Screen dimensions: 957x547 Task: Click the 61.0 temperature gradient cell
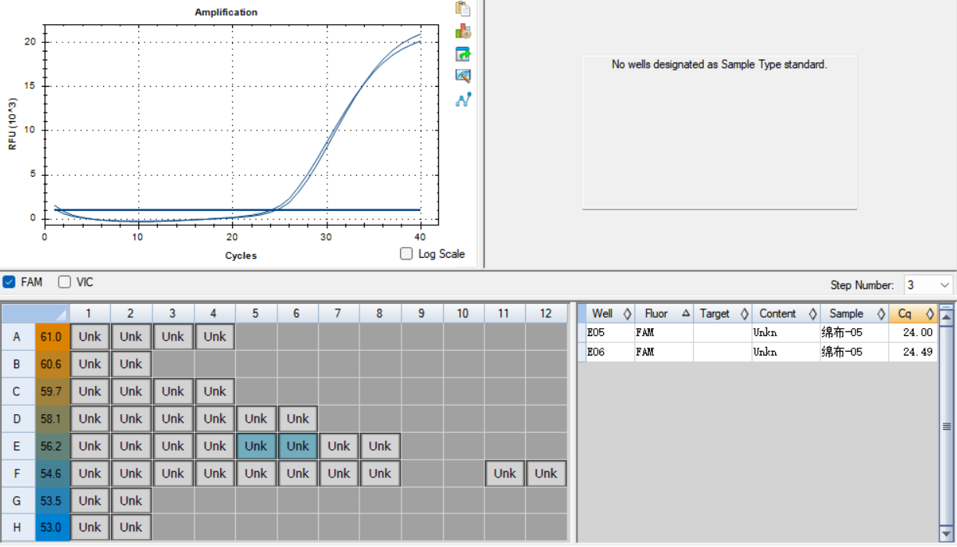pyautogui.click(x=52, y=336)
